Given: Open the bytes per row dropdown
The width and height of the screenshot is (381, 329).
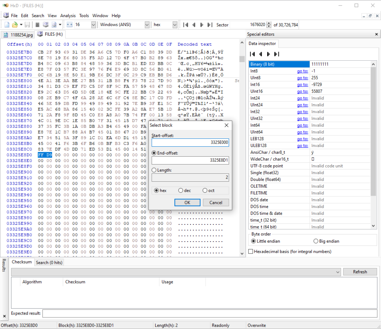Looking at the screenshot, I should (x=93, y=25).
